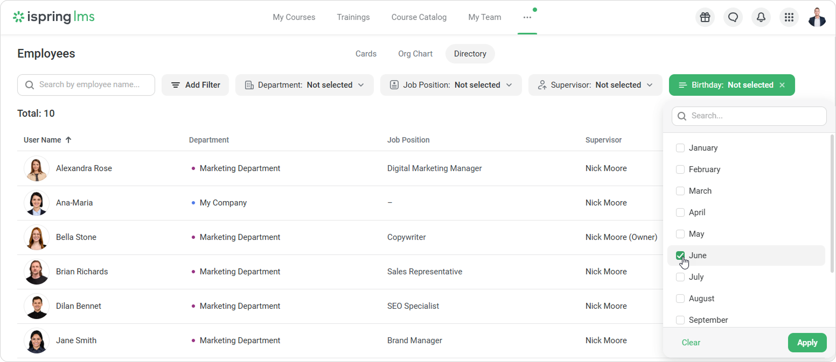
Task: Expand the Supervisor filter dropdown
Action: pos(595,85)
